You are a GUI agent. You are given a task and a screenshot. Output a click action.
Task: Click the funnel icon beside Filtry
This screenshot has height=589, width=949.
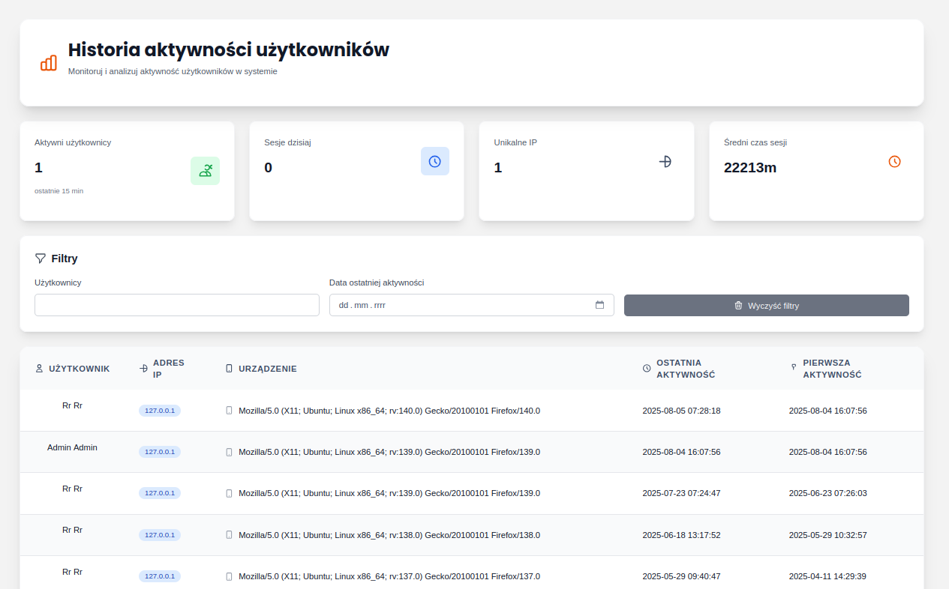click(x=41, y=259)
